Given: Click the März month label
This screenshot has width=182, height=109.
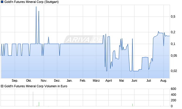Looking at the screenshot, I should [x=96, y=81].
